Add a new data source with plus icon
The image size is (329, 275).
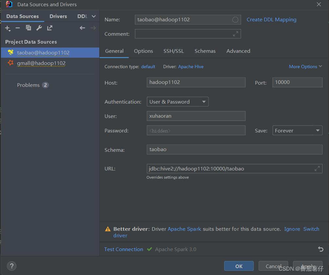[8, 28]
